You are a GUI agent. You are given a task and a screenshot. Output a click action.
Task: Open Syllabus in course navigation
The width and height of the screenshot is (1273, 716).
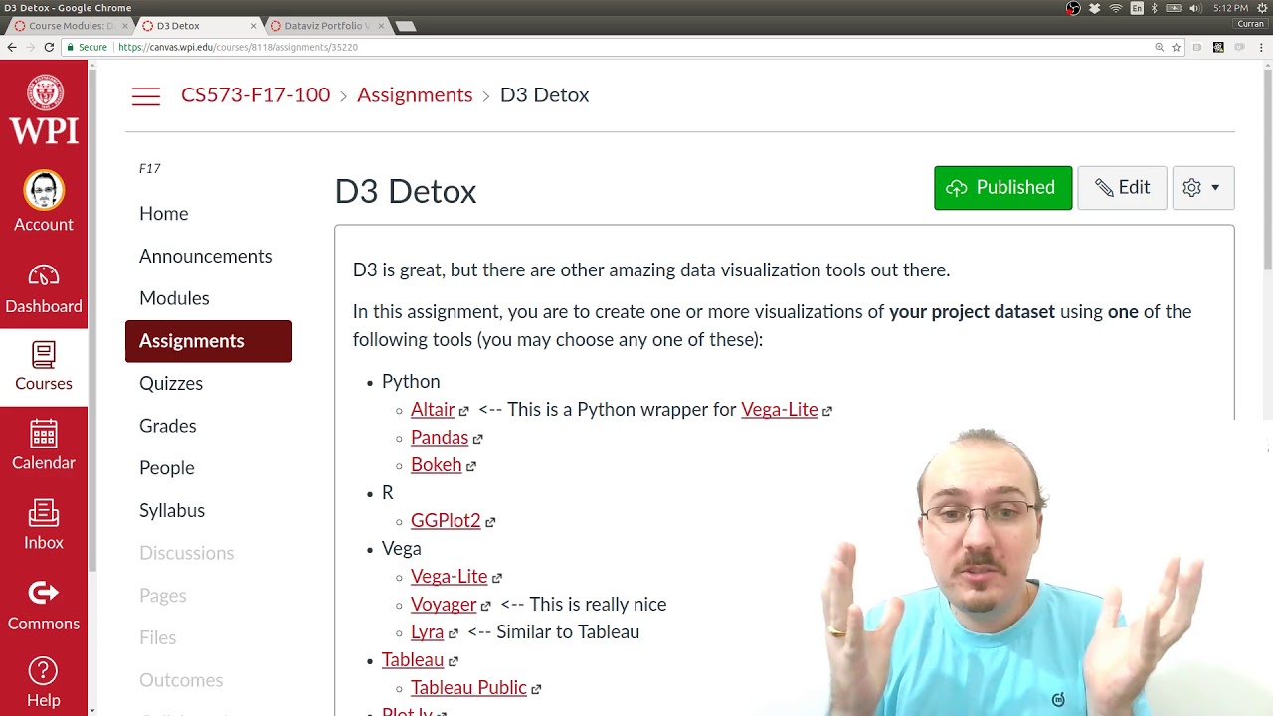click(172, 510)
